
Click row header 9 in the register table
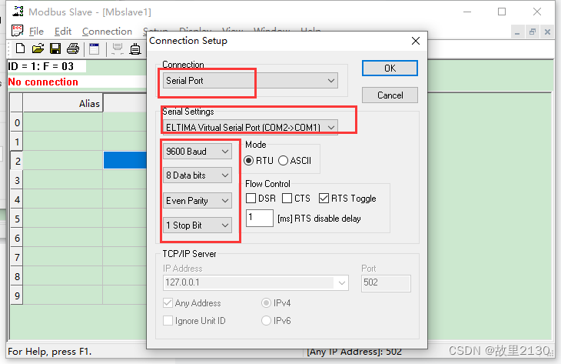pyautogui.click(x=17, y=296)
